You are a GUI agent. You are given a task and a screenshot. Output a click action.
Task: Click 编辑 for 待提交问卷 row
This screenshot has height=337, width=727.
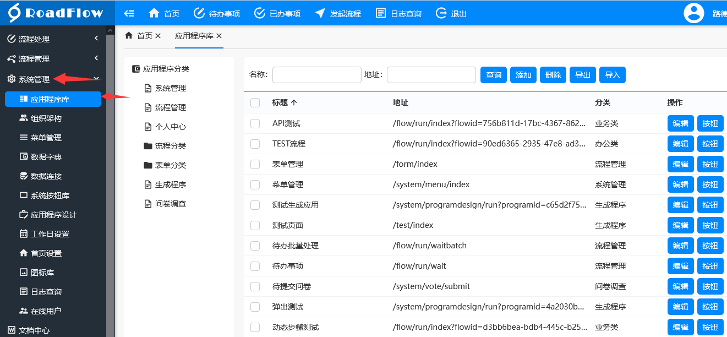(x=681, y=286)
